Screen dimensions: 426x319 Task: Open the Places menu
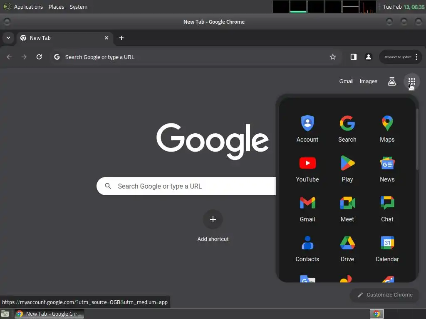tap(56, 7)
